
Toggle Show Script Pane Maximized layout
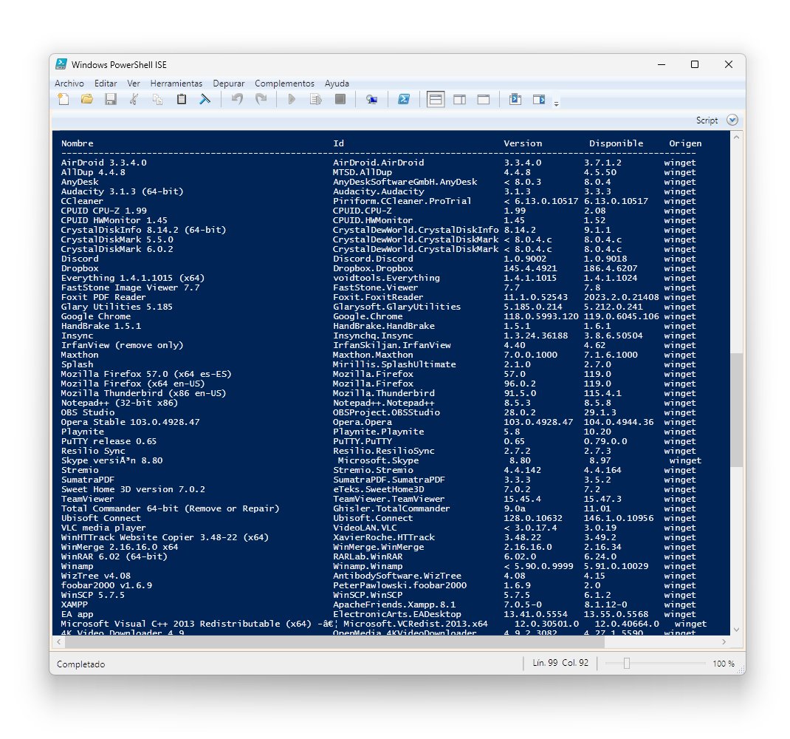coord(482,99)
